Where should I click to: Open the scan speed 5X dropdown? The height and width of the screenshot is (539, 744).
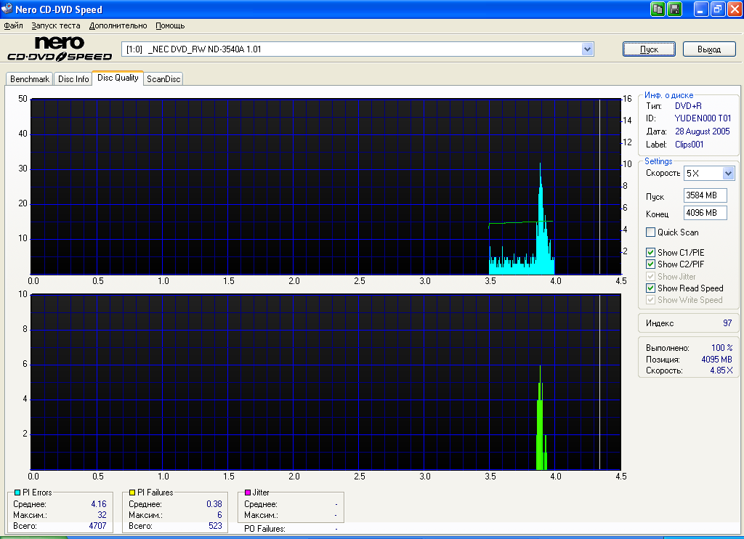729,174
